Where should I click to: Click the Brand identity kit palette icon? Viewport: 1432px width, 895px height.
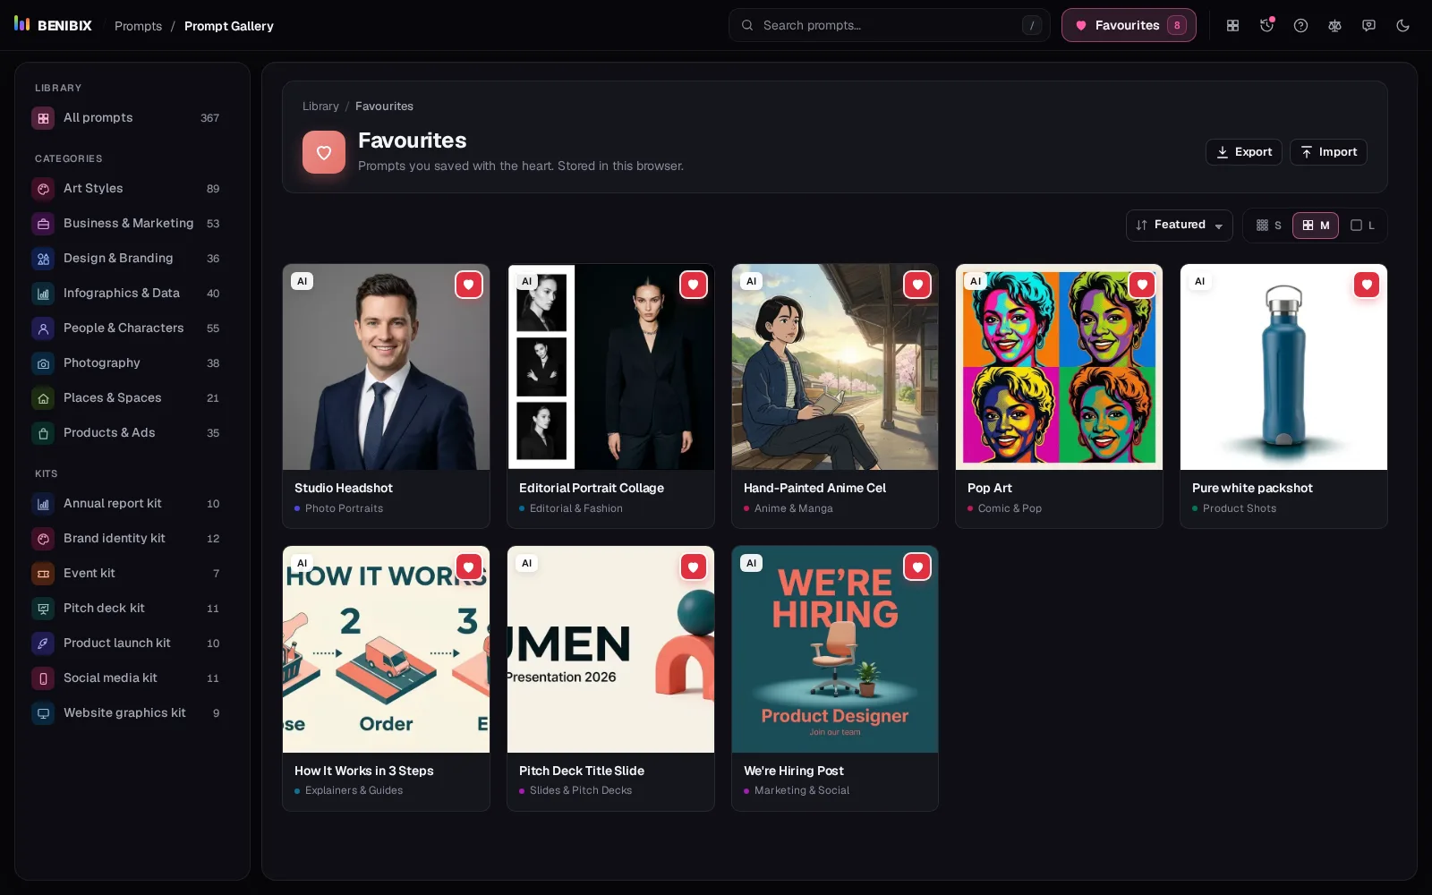(43, 539)
